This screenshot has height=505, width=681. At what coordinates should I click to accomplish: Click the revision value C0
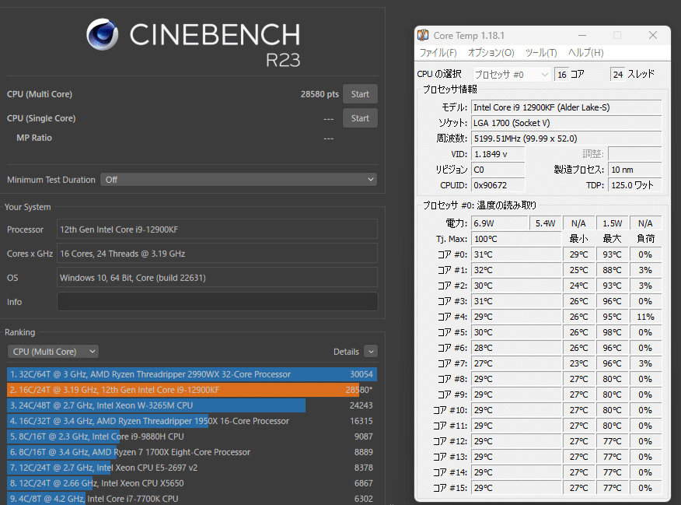tap(498, 170)
